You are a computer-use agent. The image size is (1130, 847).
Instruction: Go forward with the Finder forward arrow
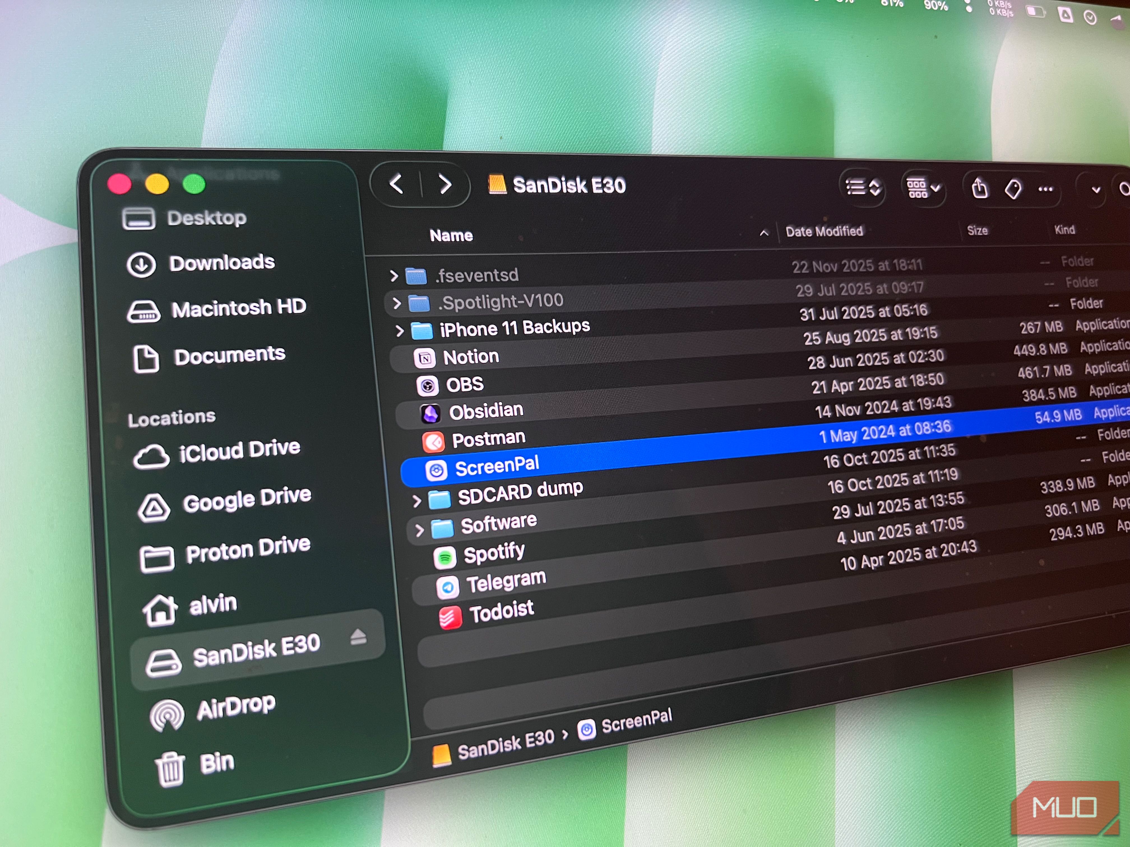point(445,184)
